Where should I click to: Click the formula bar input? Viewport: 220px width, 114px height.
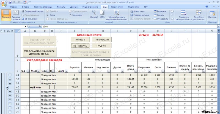(129, 26)
